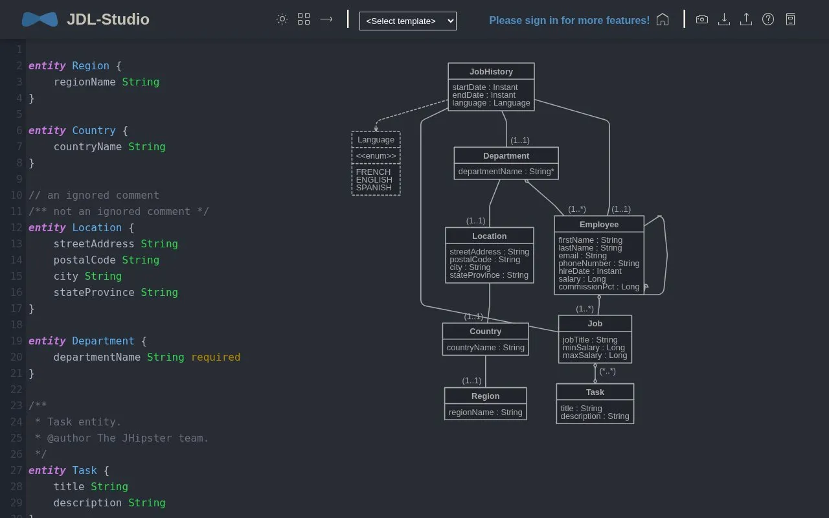
Task: Click the right arrow direction icon
Action: click(x=326, y=19)
